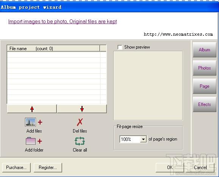Screen dimensions: 219x177
Task: Open the Effects tab
Action: (x=204, y=104)
